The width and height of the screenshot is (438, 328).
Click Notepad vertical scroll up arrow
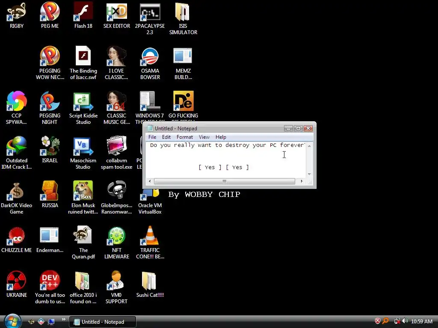309,146
